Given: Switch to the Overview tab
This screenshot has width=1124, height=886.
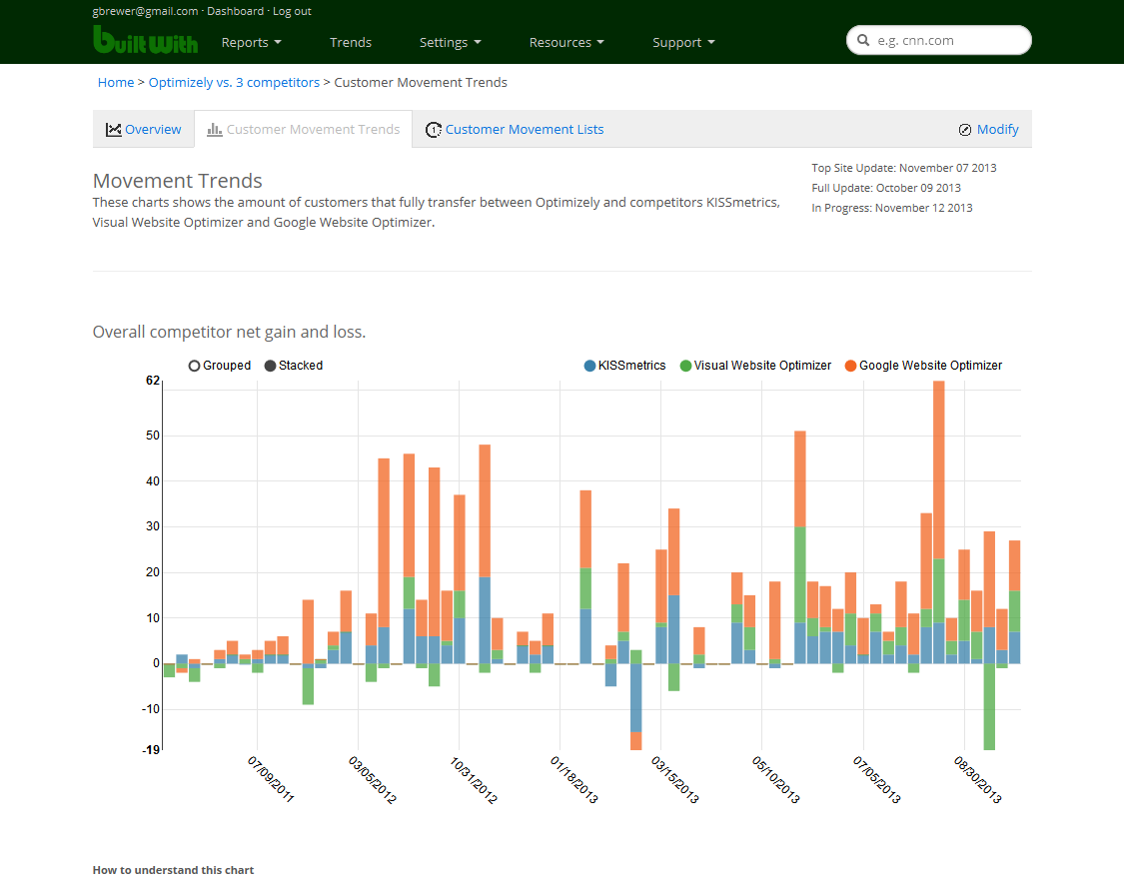Looking at the screenshot, I should pyautogui.click(x=143, y=130).
